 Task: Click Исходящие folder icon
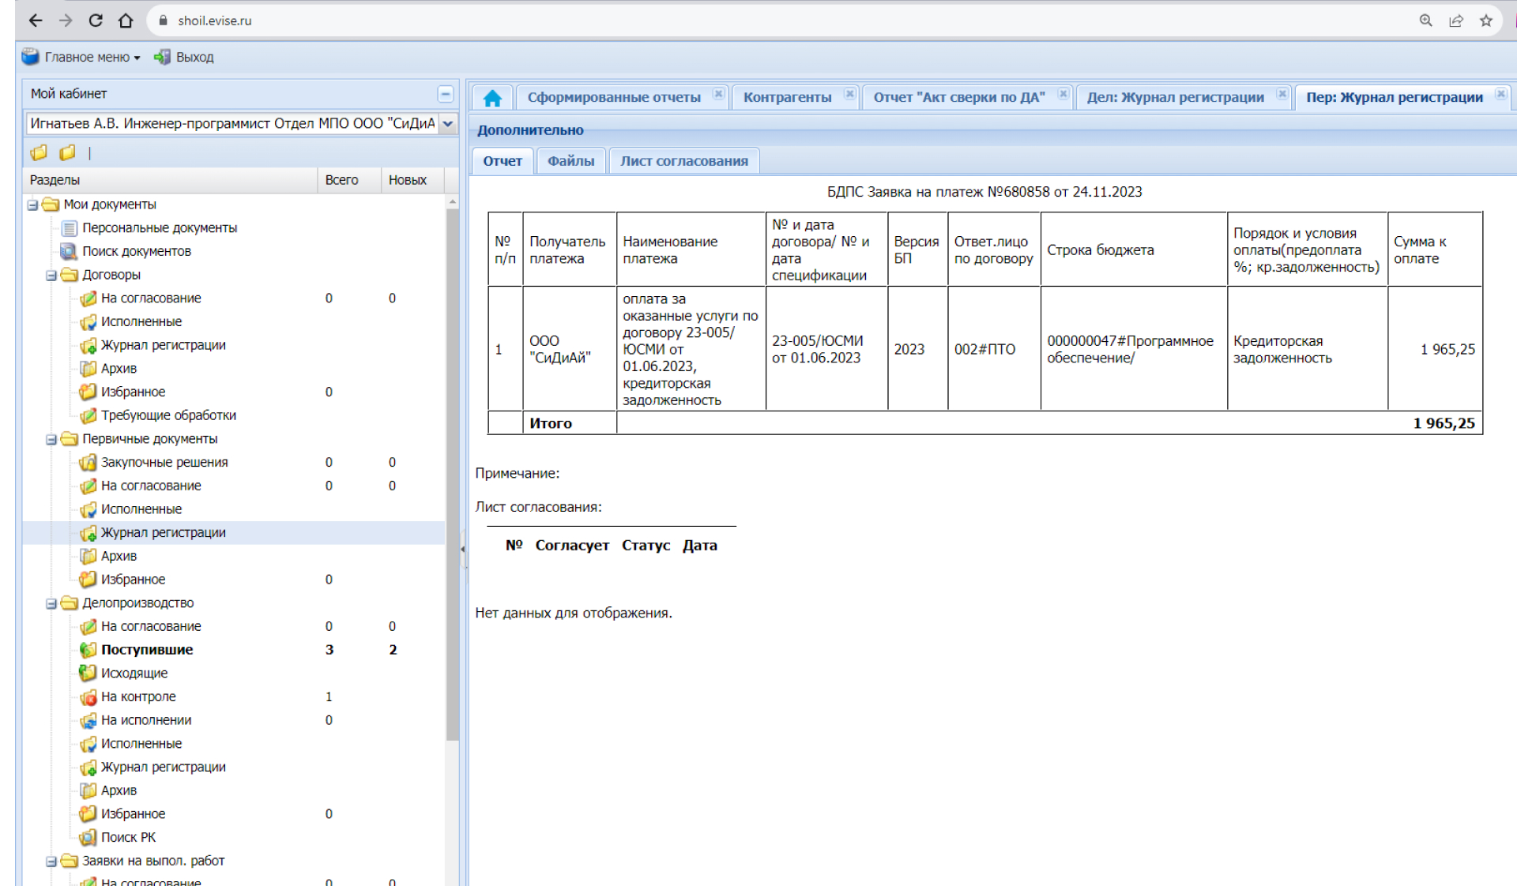[x=88, y=673]
